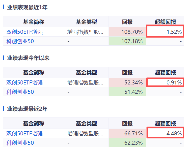Click 51.42% return value
The width and height of the screenshot is (184, 149).
(134, 92)
